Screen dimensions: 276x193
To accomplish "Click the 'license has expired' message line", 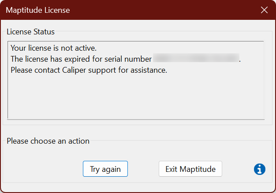I will tap(81, 59).
